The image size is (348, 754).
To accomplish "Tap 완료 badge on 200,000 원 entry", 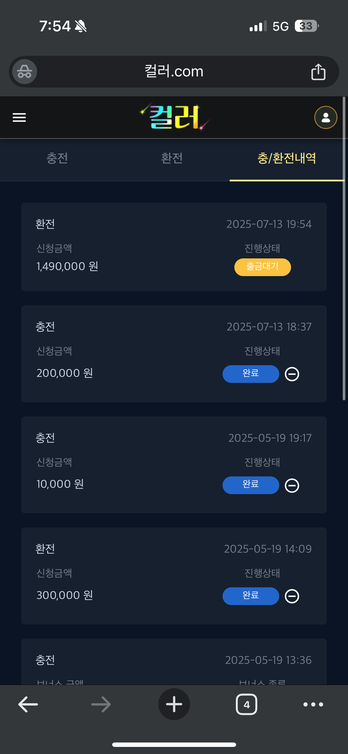I will [x=251, y=374].
